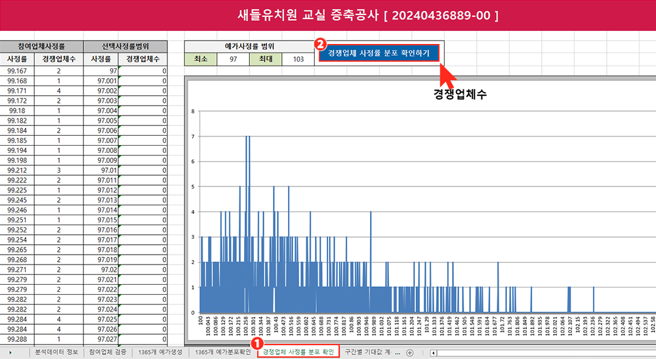Screen dimensions: 656x359
Task: Open the 구간별 기대값 계 sheet tab
Action: click(368, 352)
